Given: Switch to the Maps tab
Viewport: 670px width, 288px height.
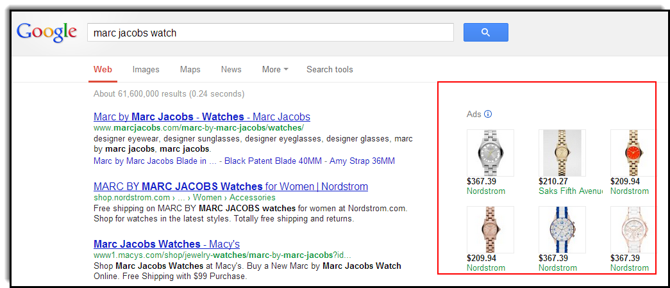Looking at the screenshot, I should (190, 70).
